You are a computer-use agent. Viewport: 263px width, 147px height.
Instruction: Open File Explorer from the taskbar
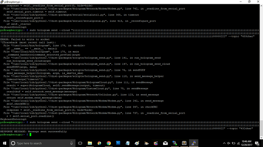[x=90, y=143]
